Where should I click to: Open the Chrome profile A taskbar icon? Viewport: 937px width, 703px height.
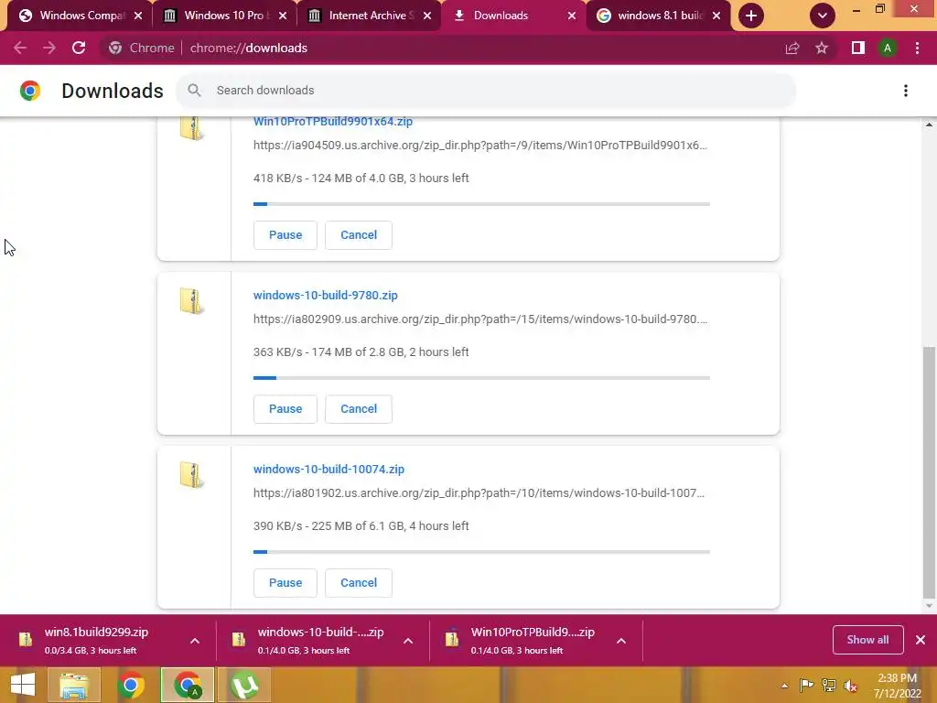[188, 685]
